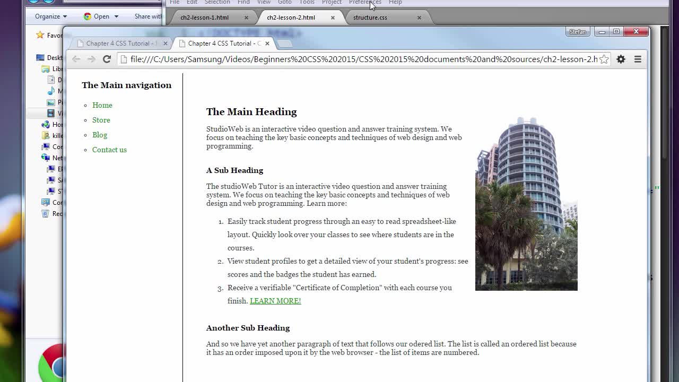Click the Chrome forward arrow button
This screenshot has height=382, width=679.
[x=91, y=59]
